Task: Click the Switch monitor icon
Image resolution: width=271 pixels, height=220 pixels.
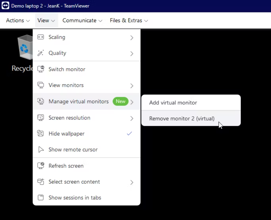Action: [40, 69]
